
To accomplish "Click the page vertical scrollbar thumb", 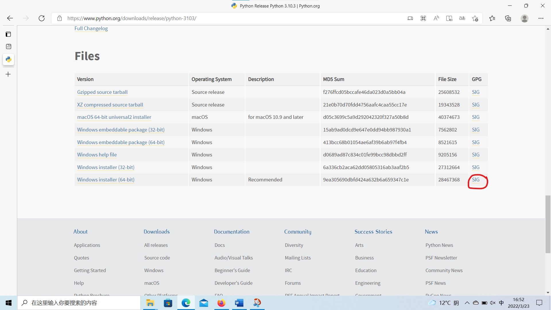I will point(548,224).
